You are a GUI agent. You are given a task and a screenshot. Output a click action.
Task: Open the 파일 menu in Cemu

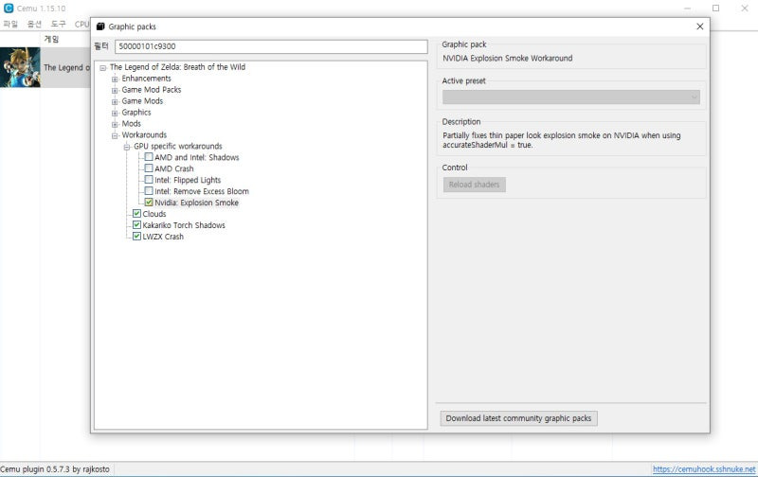[10, 24]
